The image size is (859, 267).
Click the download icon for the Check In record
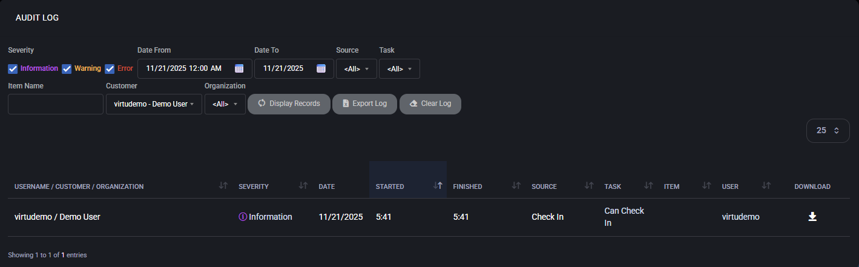[x=812, y=217]
